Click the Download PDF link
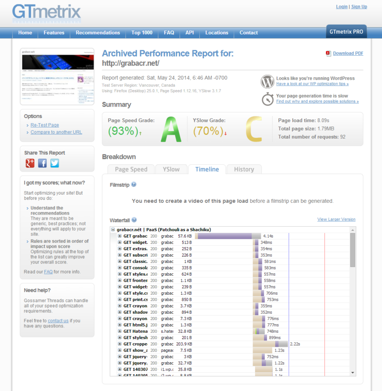Image resolution: width=382 pixels, height=391 pixels. point(348,53)
